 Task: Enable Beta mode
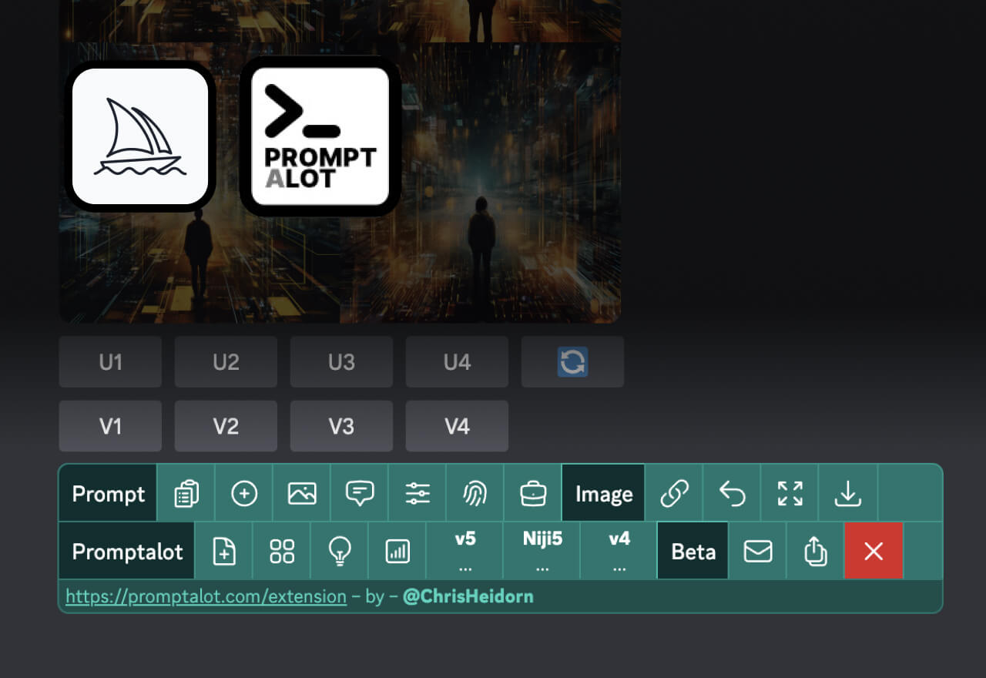[692, 551]
